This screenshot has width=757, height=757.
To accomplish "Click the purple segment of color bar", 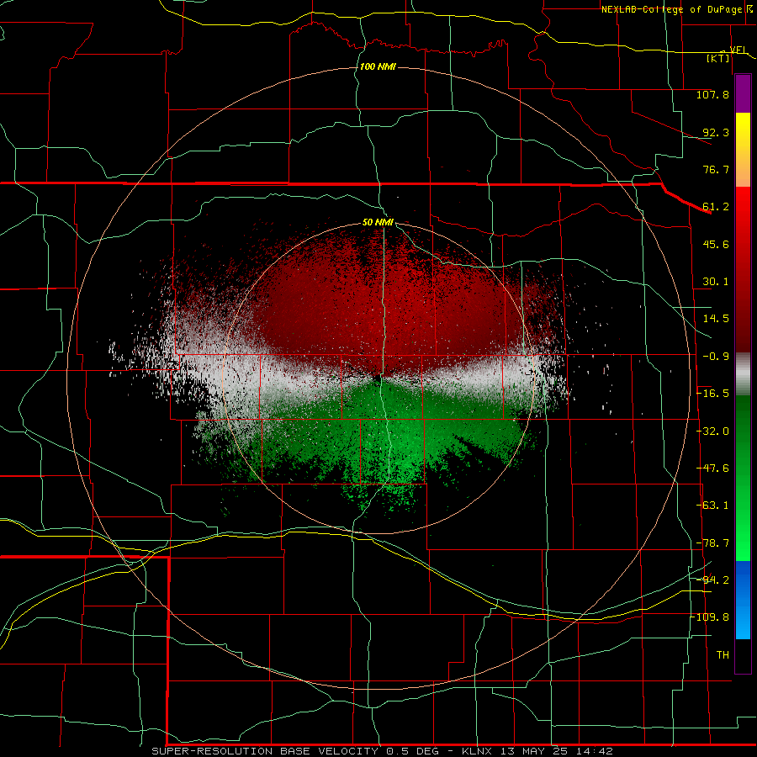I will pyautogui.click(x=743, y=93).
